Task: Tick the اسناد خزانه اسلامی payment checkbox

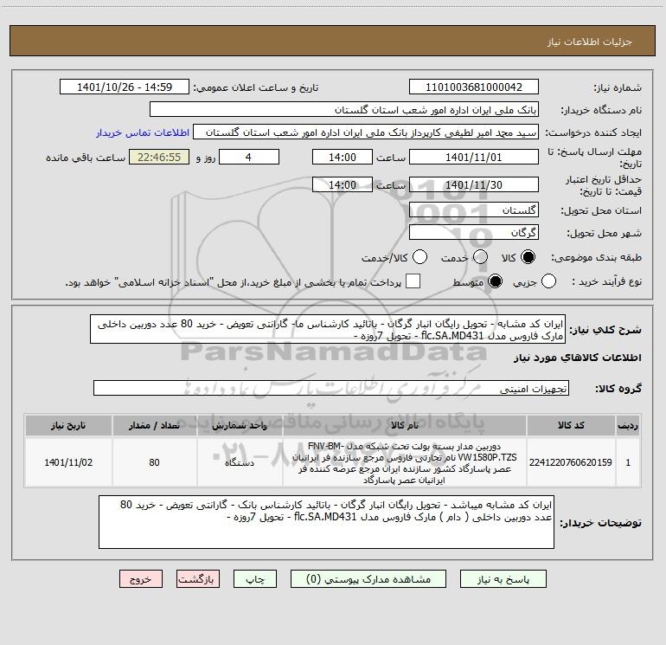Action: 413,281
